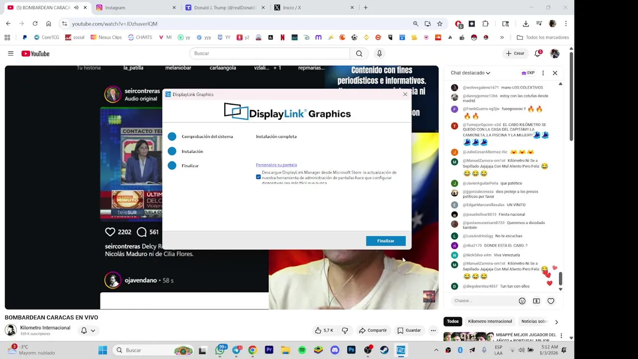Open the Personalice su pantalla link
Screen dimensions: 638x359
point(276,165)
